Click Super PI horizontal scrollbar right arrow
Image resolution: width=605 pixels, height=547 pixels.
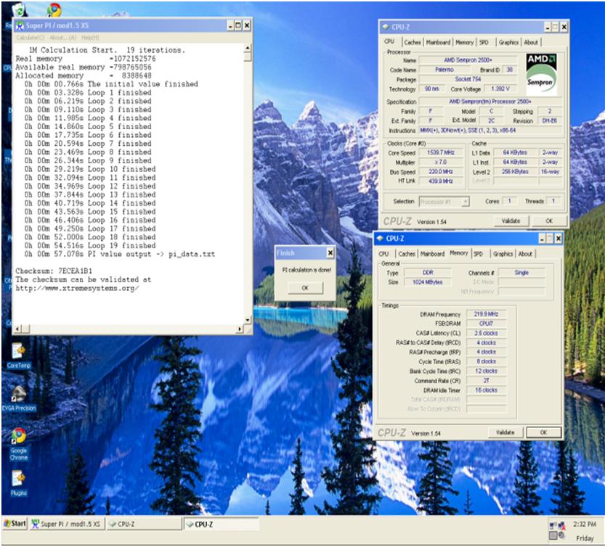click(240, 329)
